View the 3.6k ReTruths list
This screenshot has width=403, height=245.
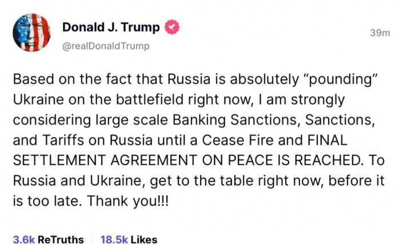point(49,239)
